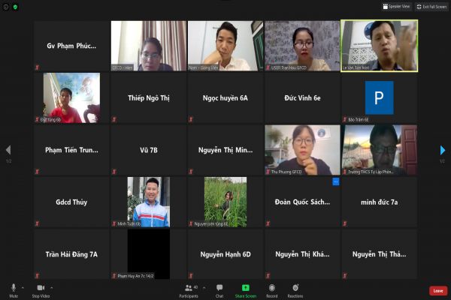Mute the microphone
The width and height of the screenshot is (451, 300).
tap(13, 288)
